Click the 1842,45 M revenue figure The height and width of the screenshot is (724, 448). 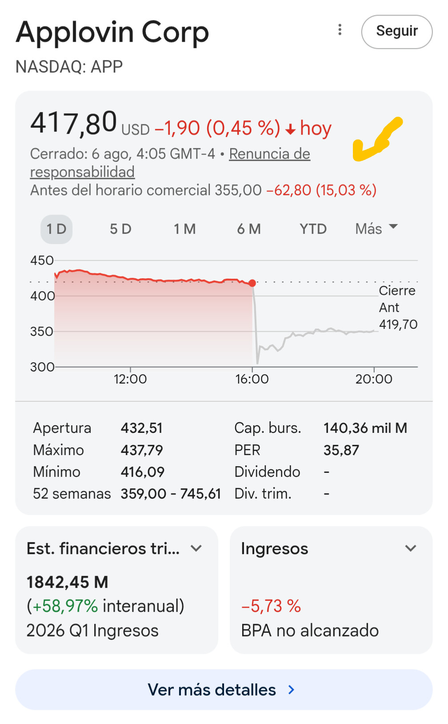pyautogui.click(x=67, y=582)
